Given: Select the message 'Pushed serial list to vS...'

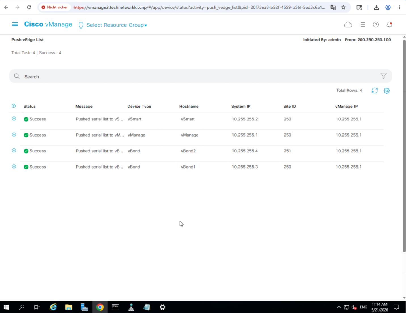Looking at the screenshot, I should (100, 119).
